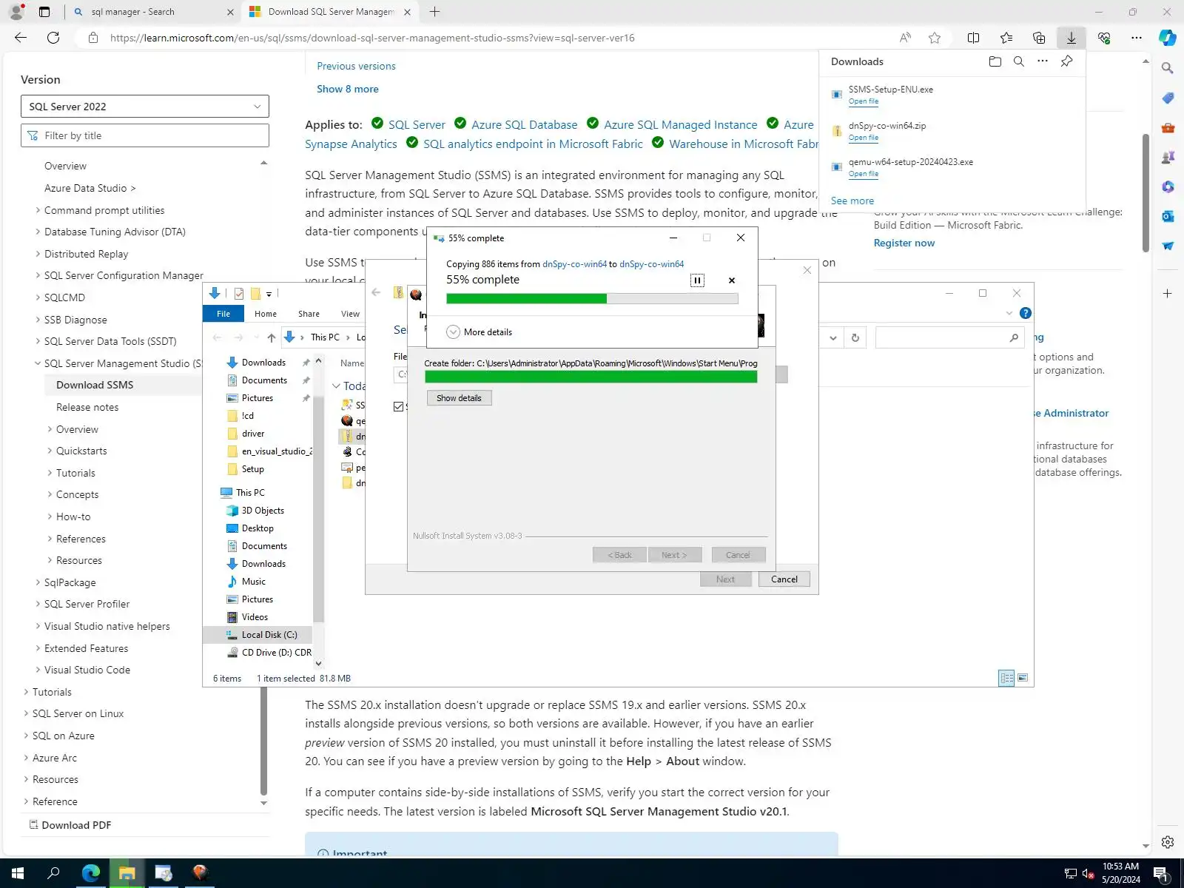The image size is (1184, 888).
Task: Refresh the browser page
Action: coord(53,38)
